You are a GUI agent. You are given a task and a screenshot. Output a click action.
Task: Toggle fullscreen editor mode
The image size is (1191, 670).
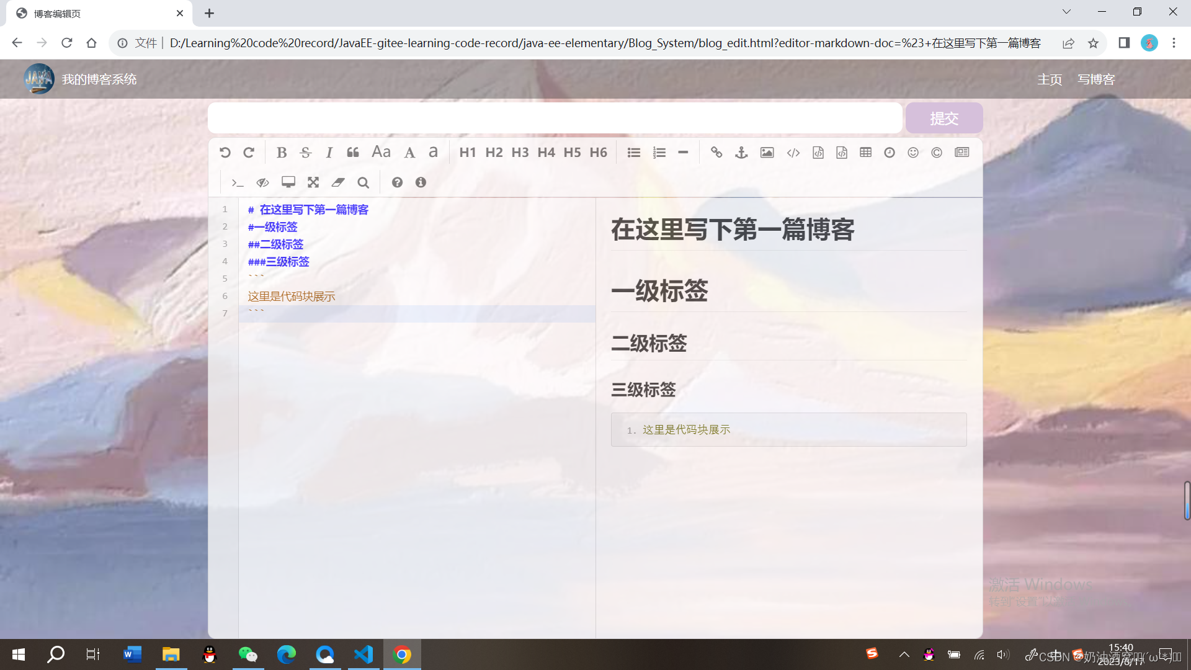point(313,182)
